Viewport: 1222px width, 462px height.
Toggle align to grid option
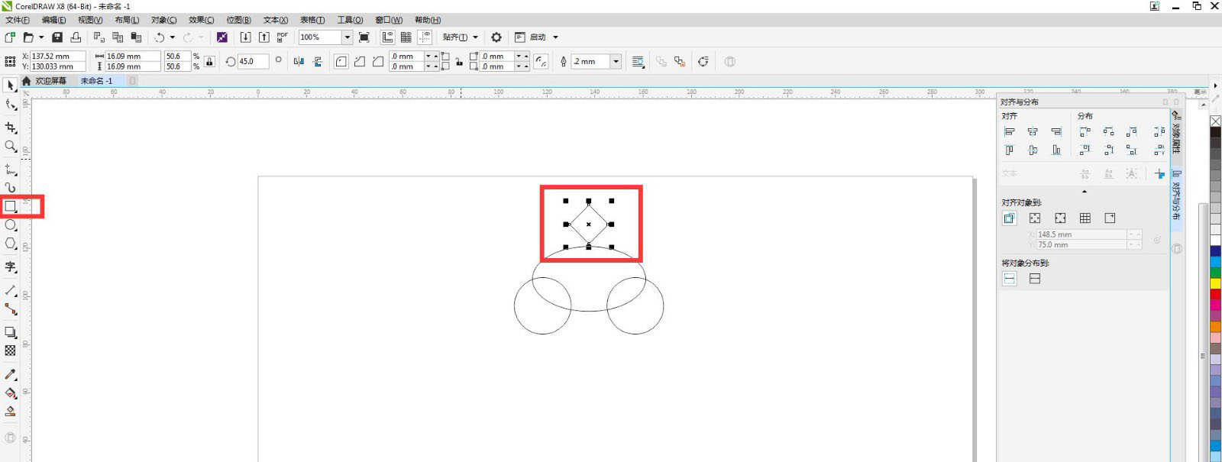tap(1085, 218)
